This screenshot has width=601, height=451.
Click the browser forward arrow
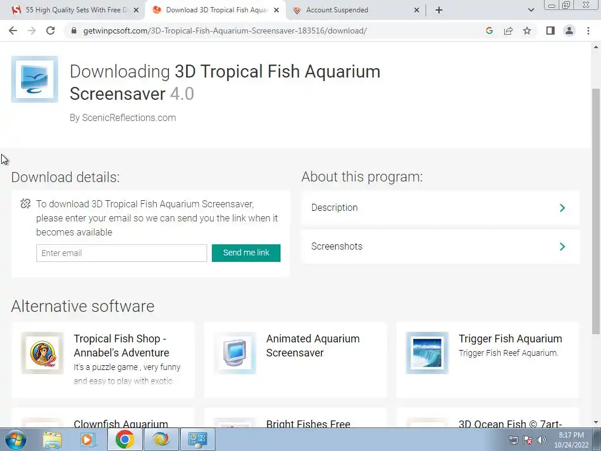(x=32, y=31)
